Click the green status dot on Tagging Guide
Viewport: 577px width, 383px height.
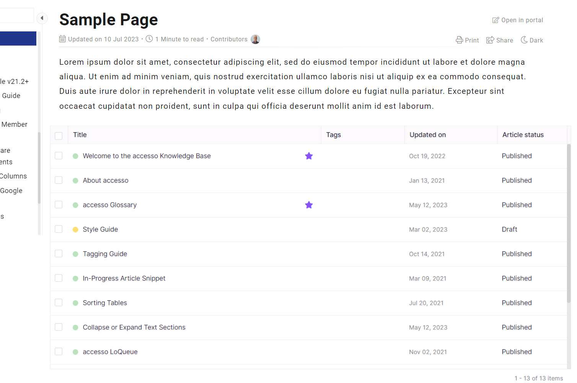pyautogui.click(x=75, y=254)
